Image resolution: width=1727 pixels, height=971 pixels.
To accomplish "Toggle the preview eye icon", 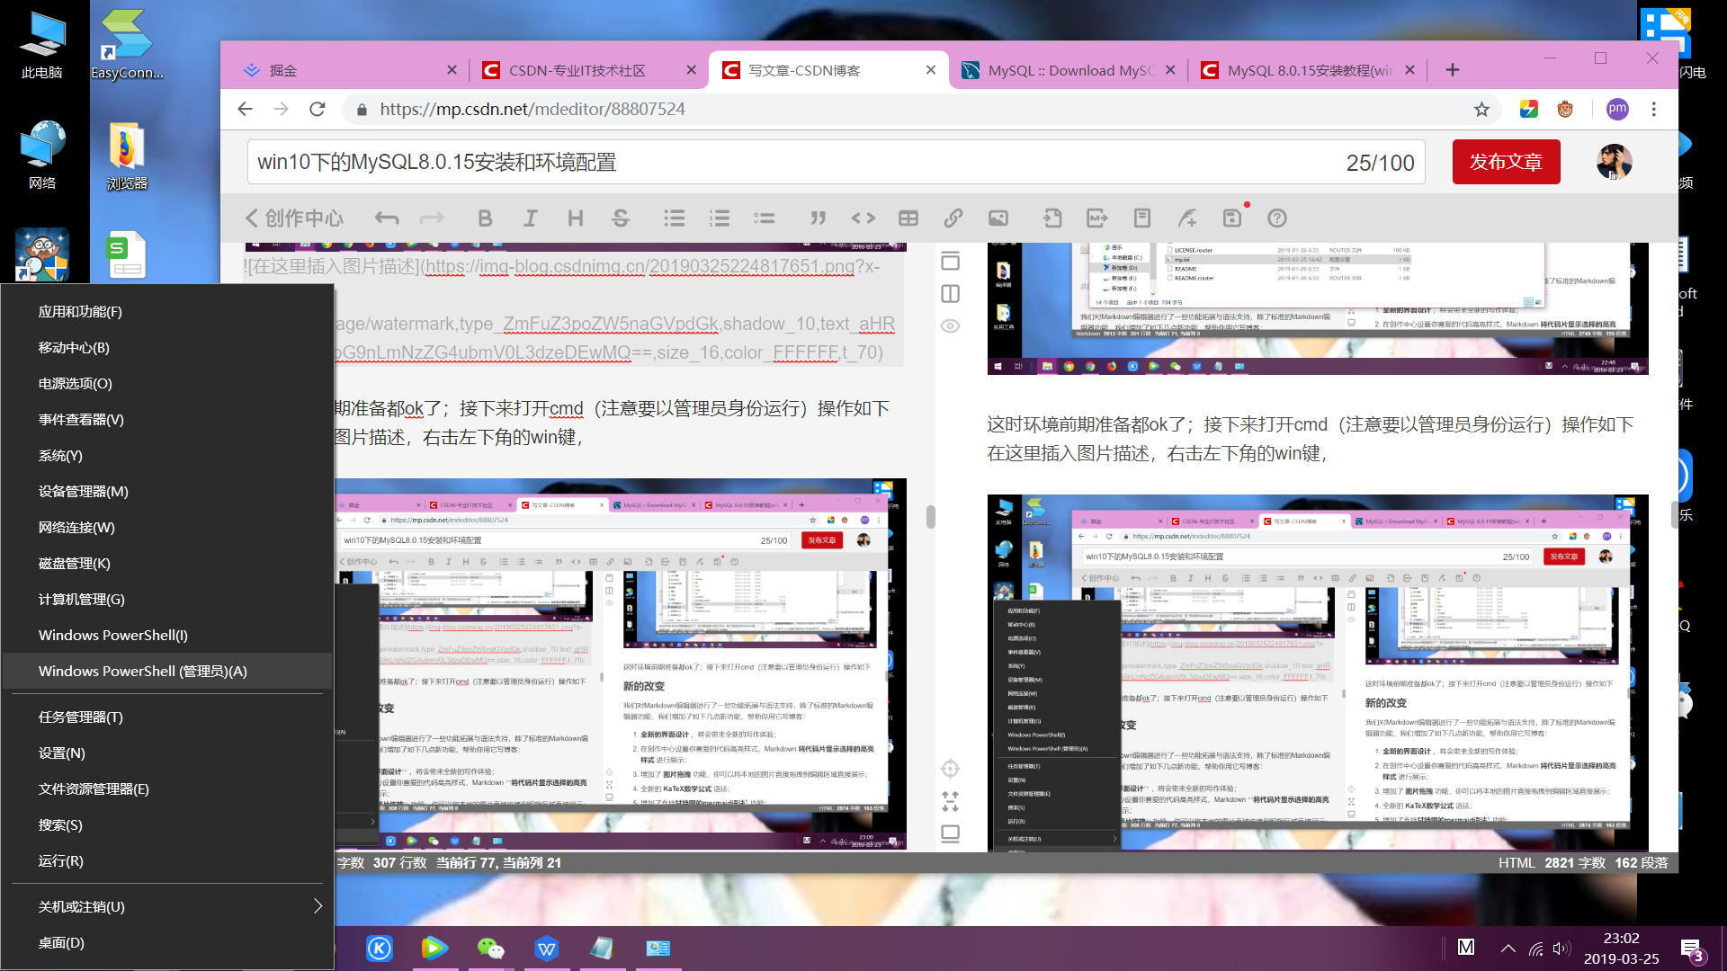I will coord(950,326).
